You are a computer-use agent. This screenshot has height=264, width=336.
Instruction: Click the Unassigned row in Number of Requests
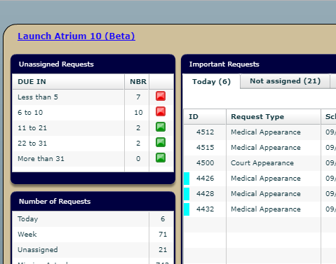click(93, 250)
